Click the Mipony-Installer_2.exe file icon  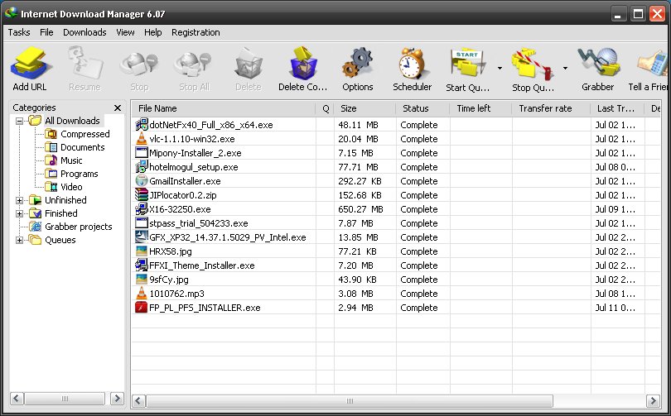141,152
